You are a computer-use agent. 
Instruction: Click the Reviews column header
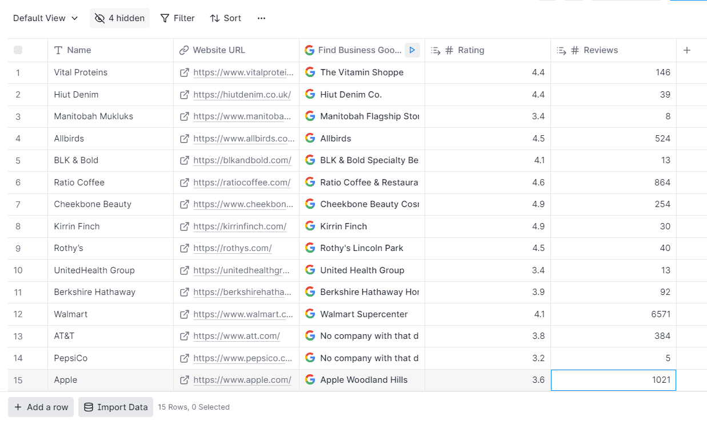(x=614, y=50)
